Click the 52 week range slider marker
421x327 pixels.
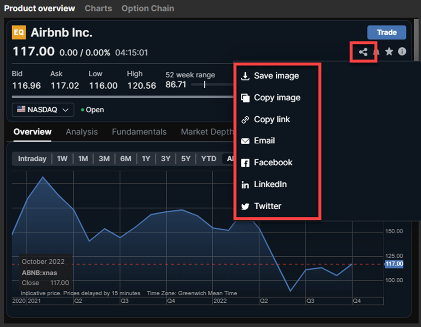pos(204,85)
